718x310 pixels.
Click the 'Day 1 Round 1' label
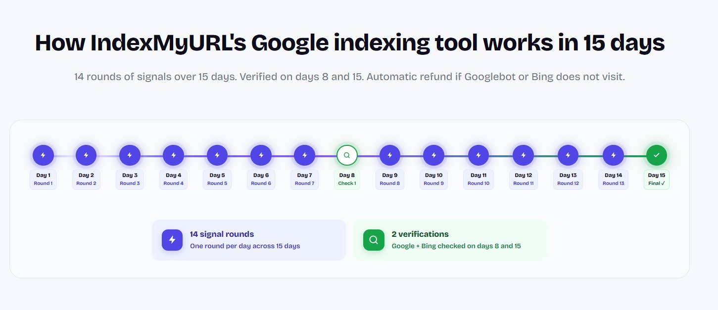click(43, 179)
